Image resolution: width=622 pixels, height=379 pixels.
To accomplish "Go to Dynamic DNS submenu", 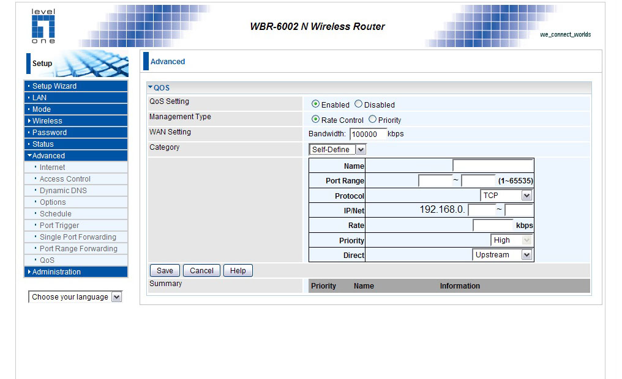I will pyautogui.click(x=76, y=191).
